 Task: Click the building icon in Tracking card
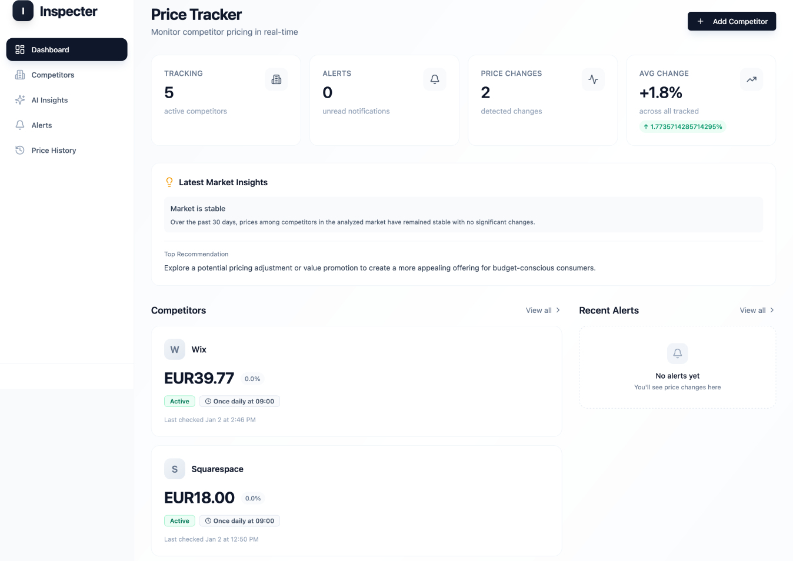(x=276, y=79)
